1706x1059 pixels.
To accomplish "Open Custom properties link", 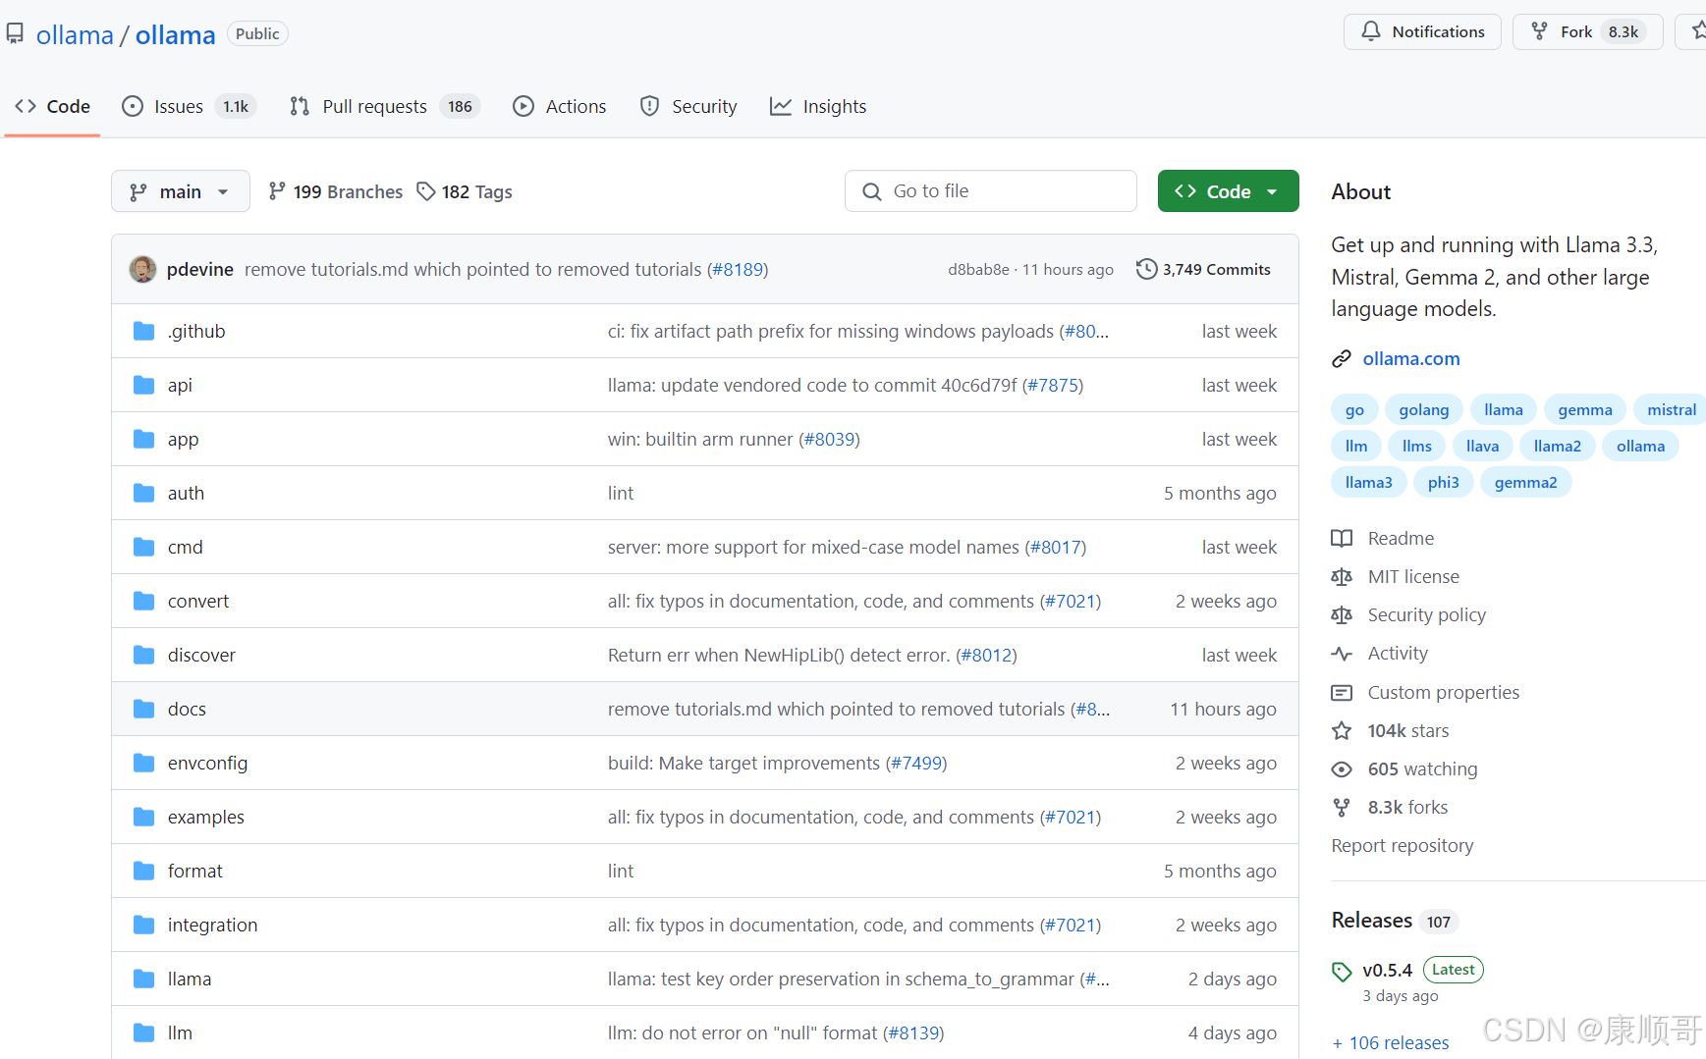I will coord(1444,693).
